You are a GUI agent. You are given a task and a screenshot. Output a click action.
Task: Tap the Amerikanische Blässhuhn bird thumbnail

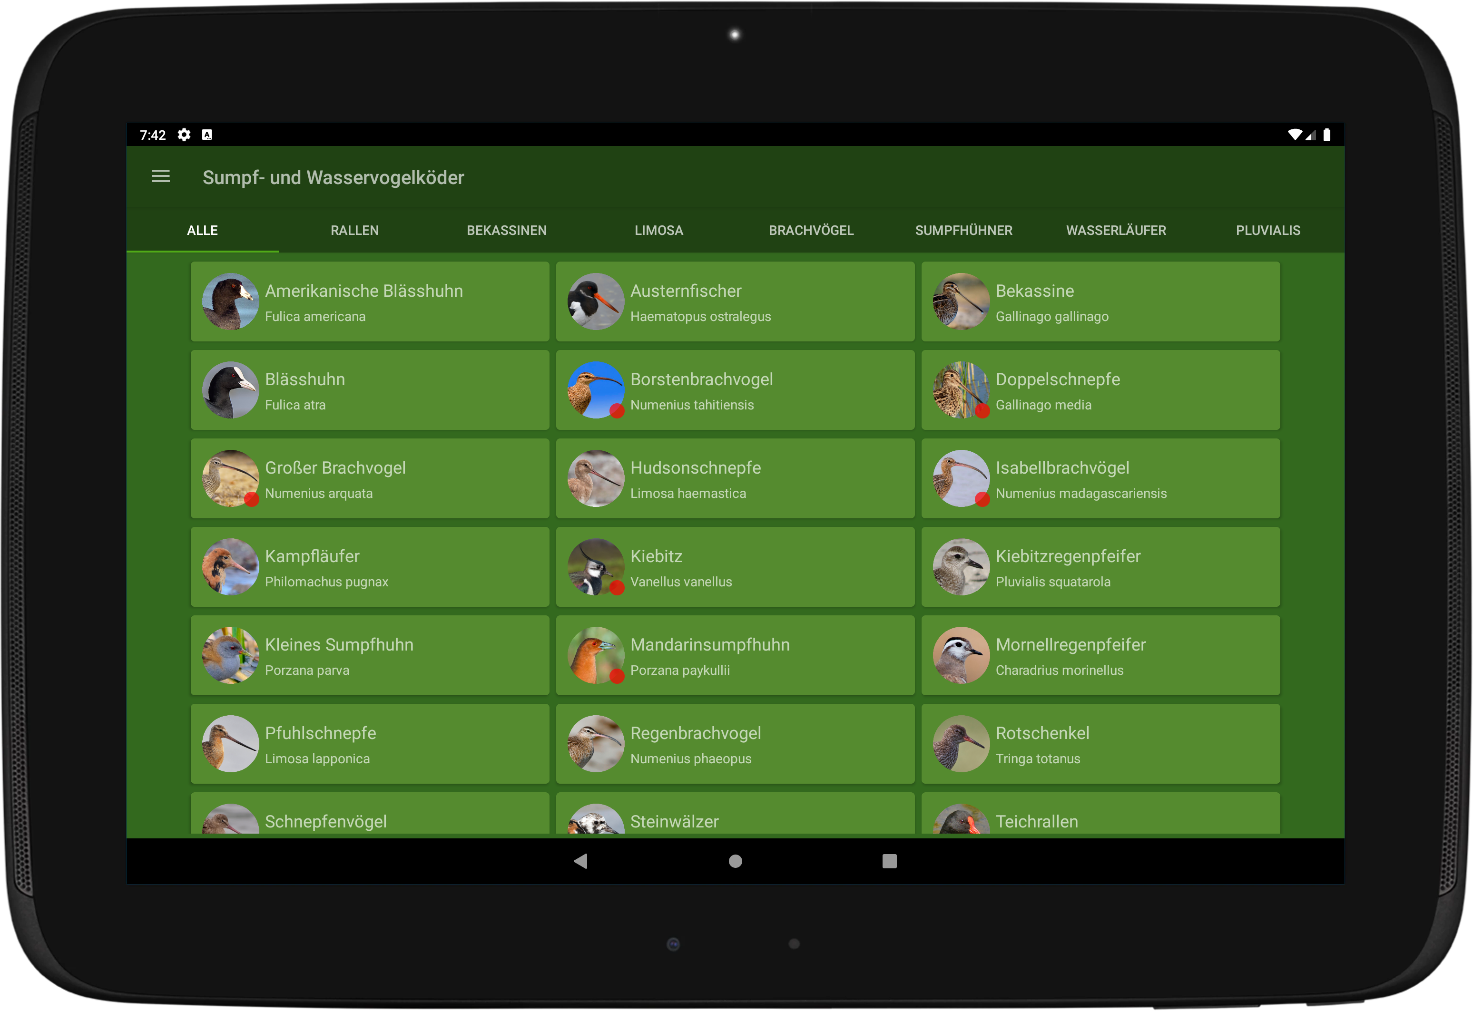[x=231, y=301]
